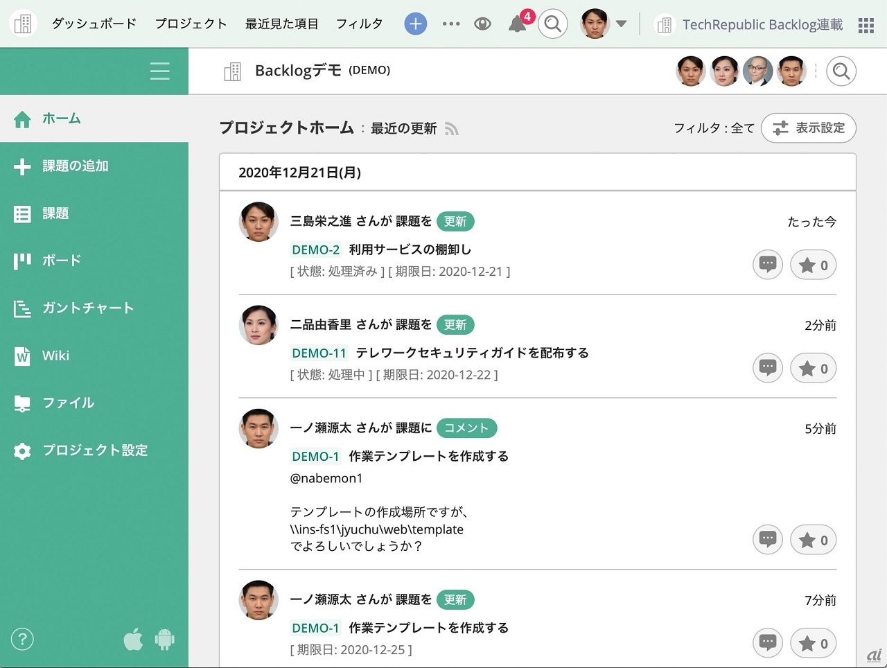
Task: Open the Backlogデモ project title
Action: coord(298,71)
